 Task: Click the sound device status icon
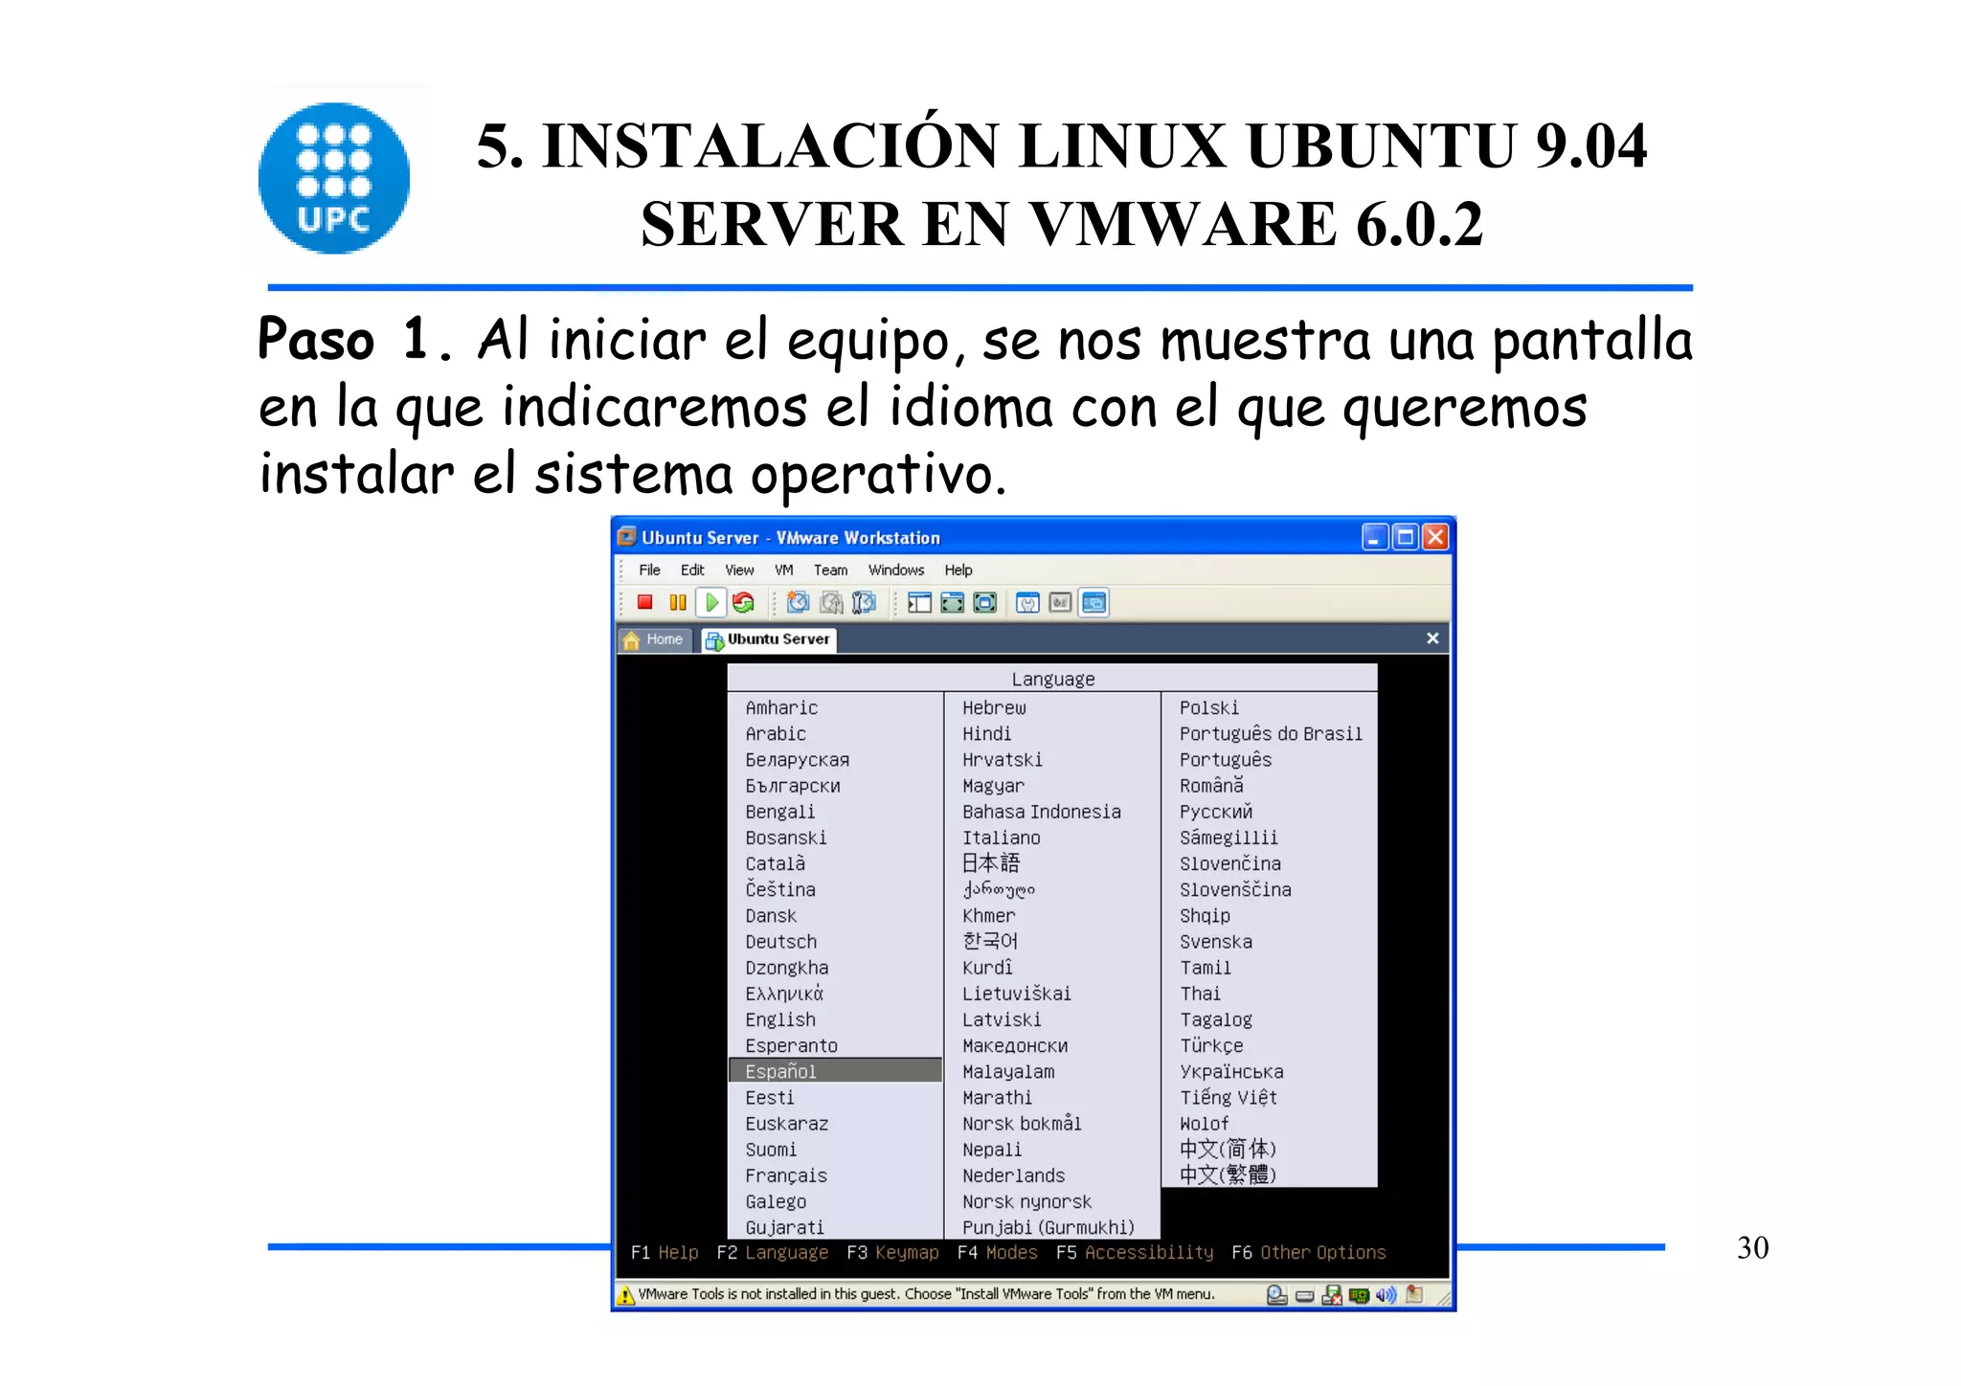1386,1295
